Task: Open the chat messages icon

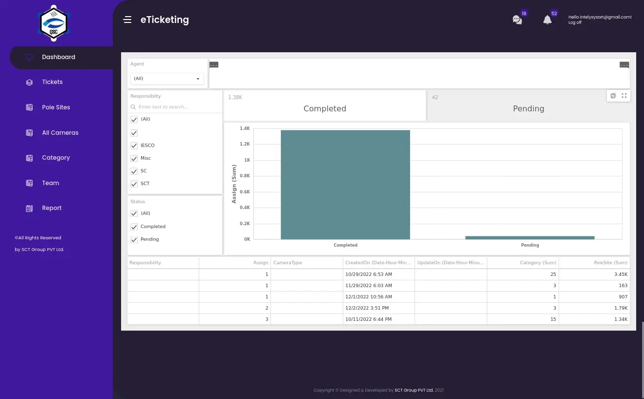Action: coord(517,20)
